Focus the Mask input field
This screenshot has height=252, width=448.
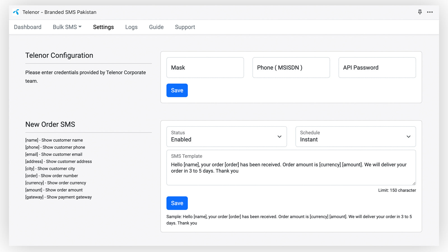pos(205,68)
